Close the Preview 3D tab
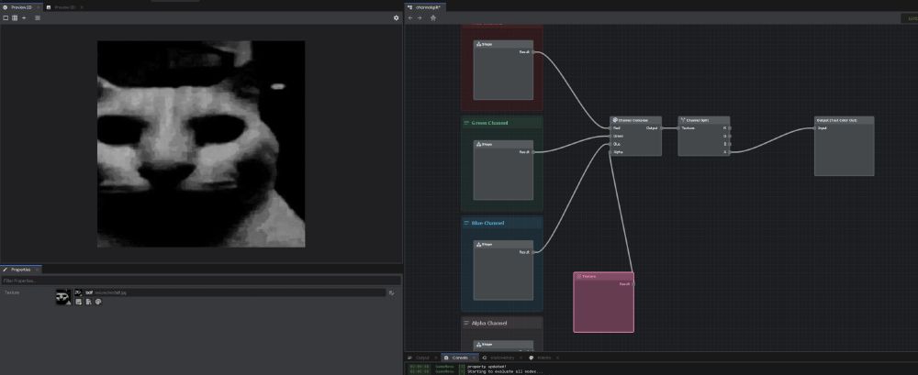 (82, 7)
